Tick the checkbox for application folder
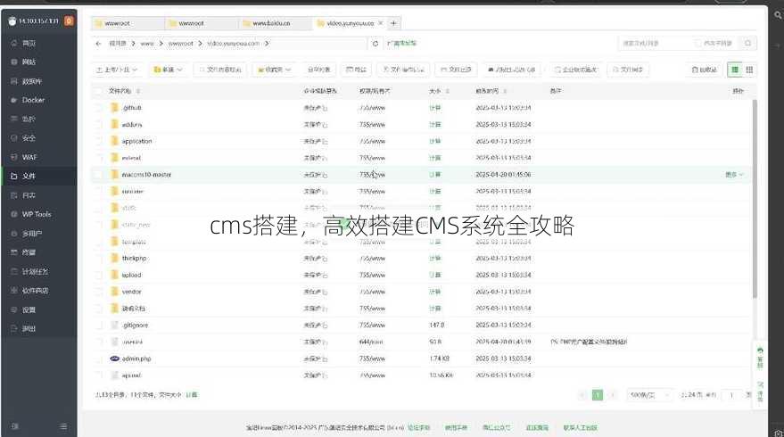The image size is (784, 437). click(x=98, y=141)
